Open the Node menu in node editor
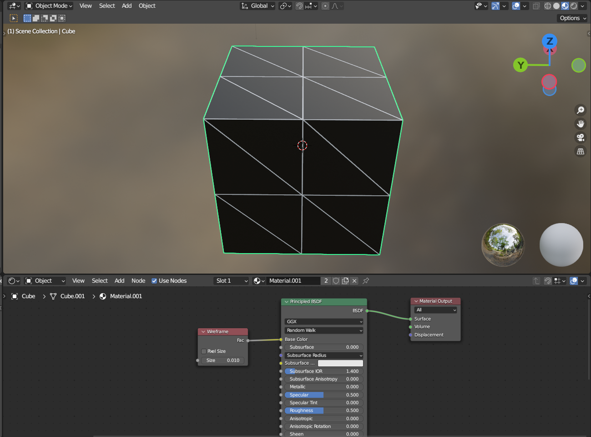The width and height of the screenshot is (591, 437). coord(138,281)
